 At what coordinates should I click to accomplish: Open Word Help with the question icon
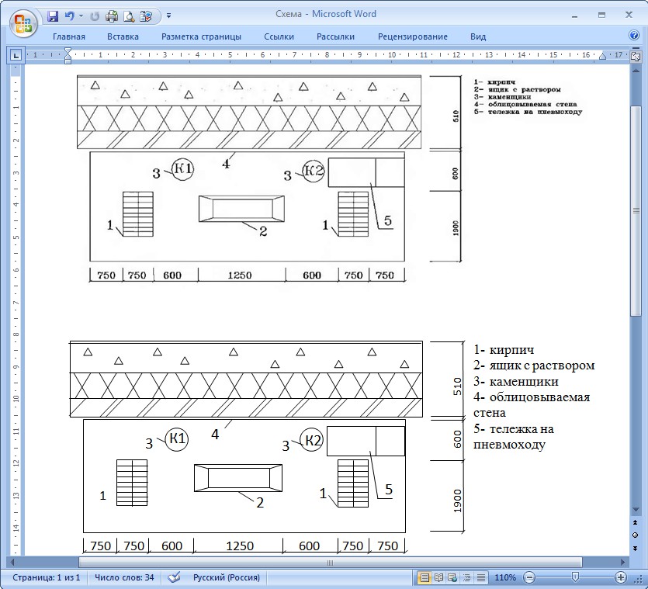pos(634,35)
